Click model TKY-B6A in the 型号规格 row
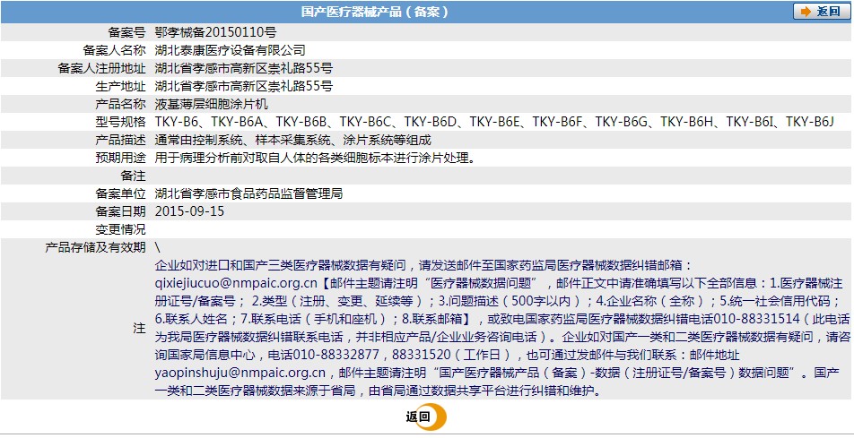 237,122
